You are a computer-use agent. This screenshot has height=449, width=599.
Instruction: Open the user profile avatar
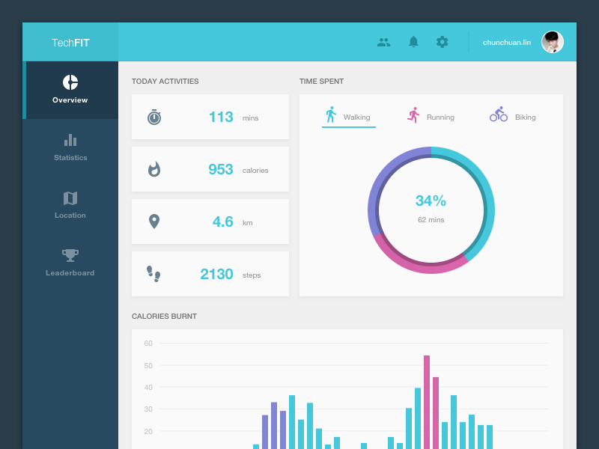[x=553, y=42]
